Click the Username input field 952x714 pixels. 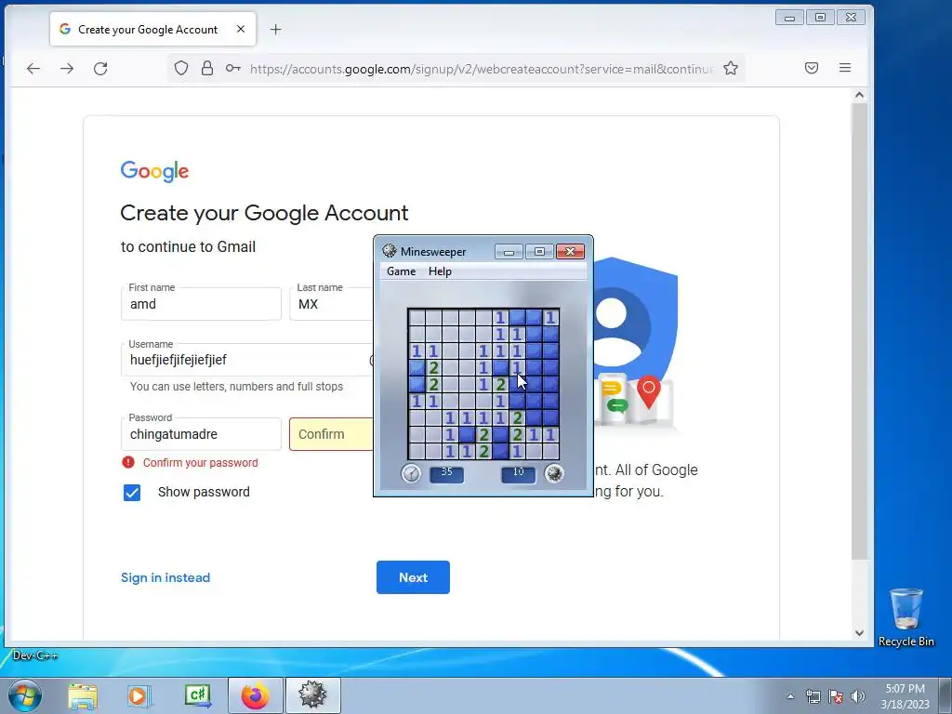pos(247,360)
